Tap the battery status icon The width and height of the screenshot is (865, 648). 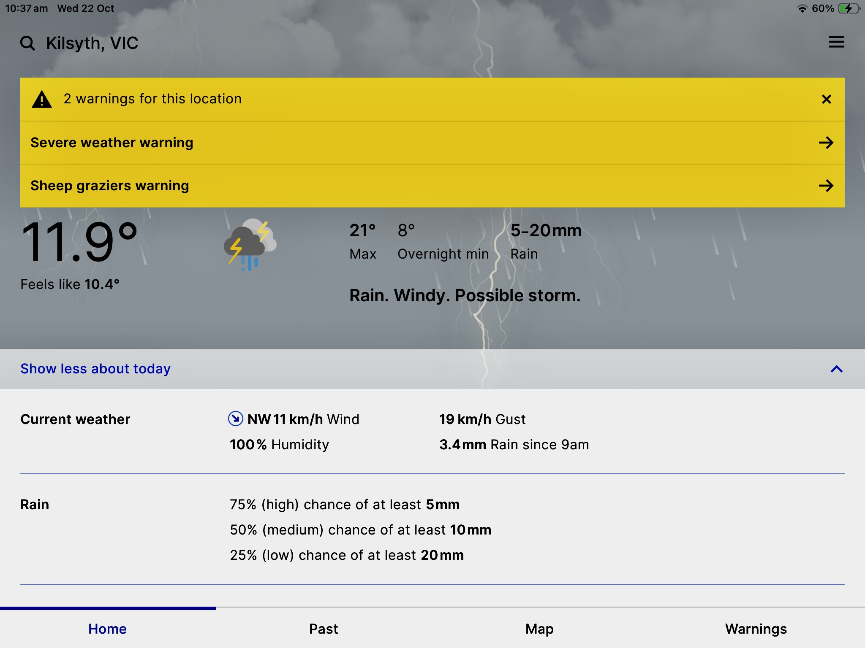coord(848,8)
